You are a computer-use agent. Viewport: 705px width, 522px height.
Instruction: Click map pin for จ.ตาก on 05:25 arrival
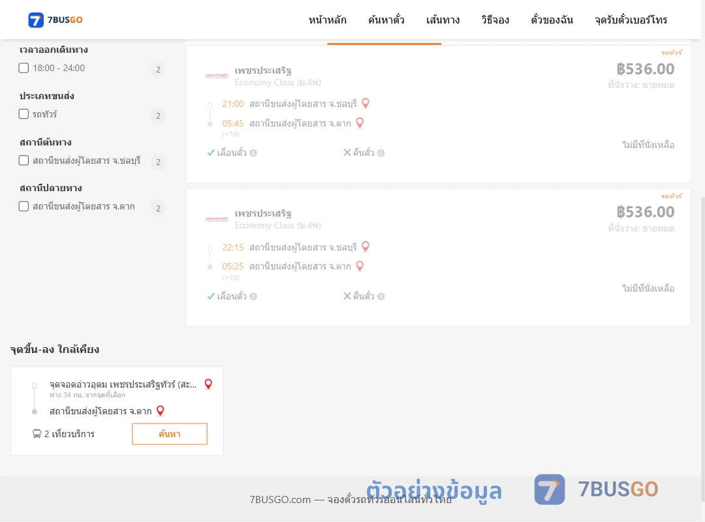[360, 266]
